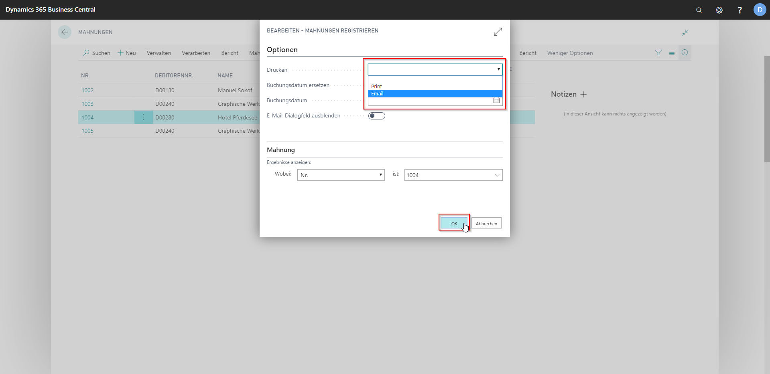The width and height of the screenshot is (770, 374).
Task: Open reminder number 1002 link
Action: pos(87,90)
